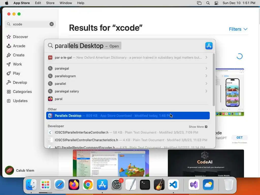Image resolution: width=260 pixels, height=195 pixels.
Task: Launch Visual Studio Code from the Dock
Action: [x=173, y=184]
